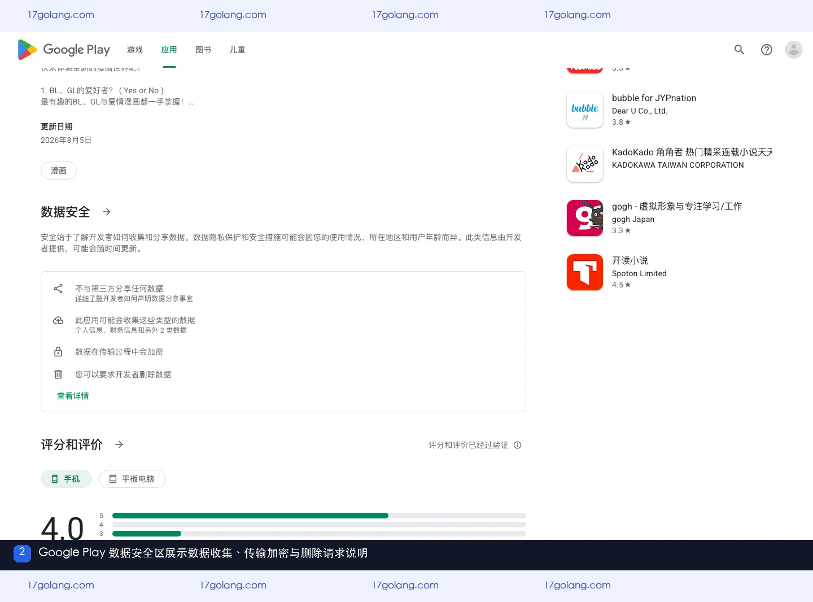Image resolution: width=813 pixels, height=602 pixels.
Task: Click the 数据安全 heading
Action: [x=65, y=212]
